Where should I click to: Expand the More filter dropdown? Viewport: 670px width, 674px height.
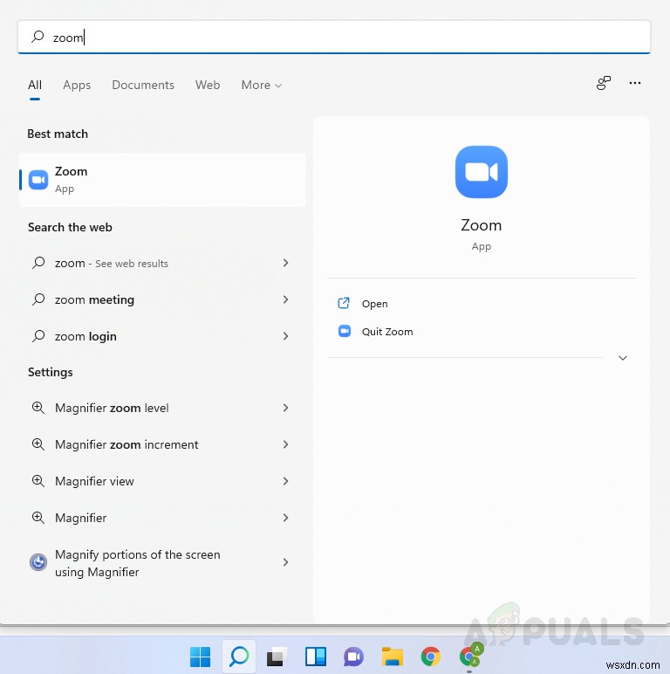pos(262,85)
